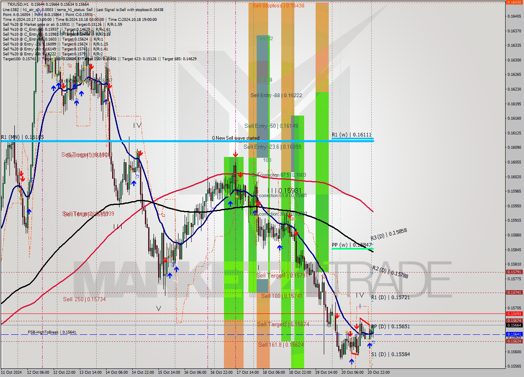524x377 pixels.
Task: Select the 'PP (w) | 0.15847' pivot label
Action: point(352,245)
